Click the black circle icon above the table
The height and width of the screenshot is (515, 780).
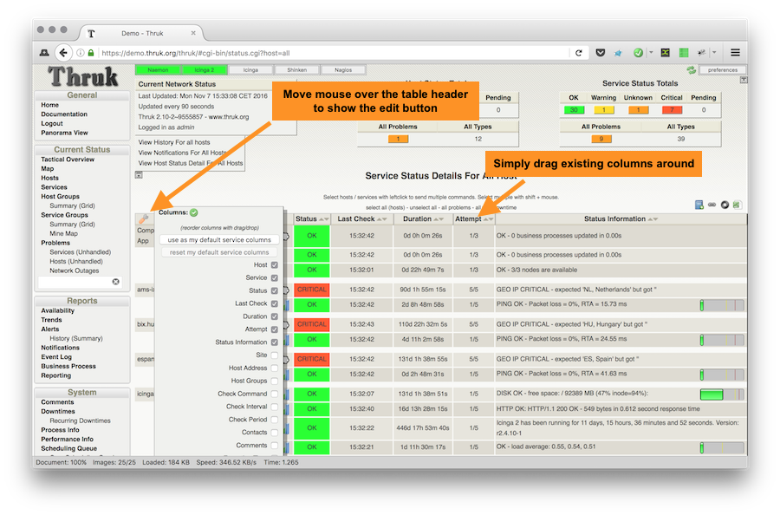[x=725, y=205]
